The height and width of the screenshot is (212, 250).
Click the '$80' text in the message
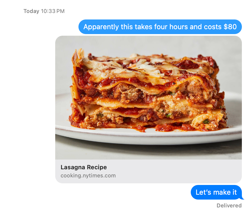230,27
